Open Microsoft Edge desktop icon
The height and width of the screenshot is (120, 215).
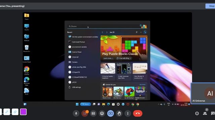[x=27, y=81]
